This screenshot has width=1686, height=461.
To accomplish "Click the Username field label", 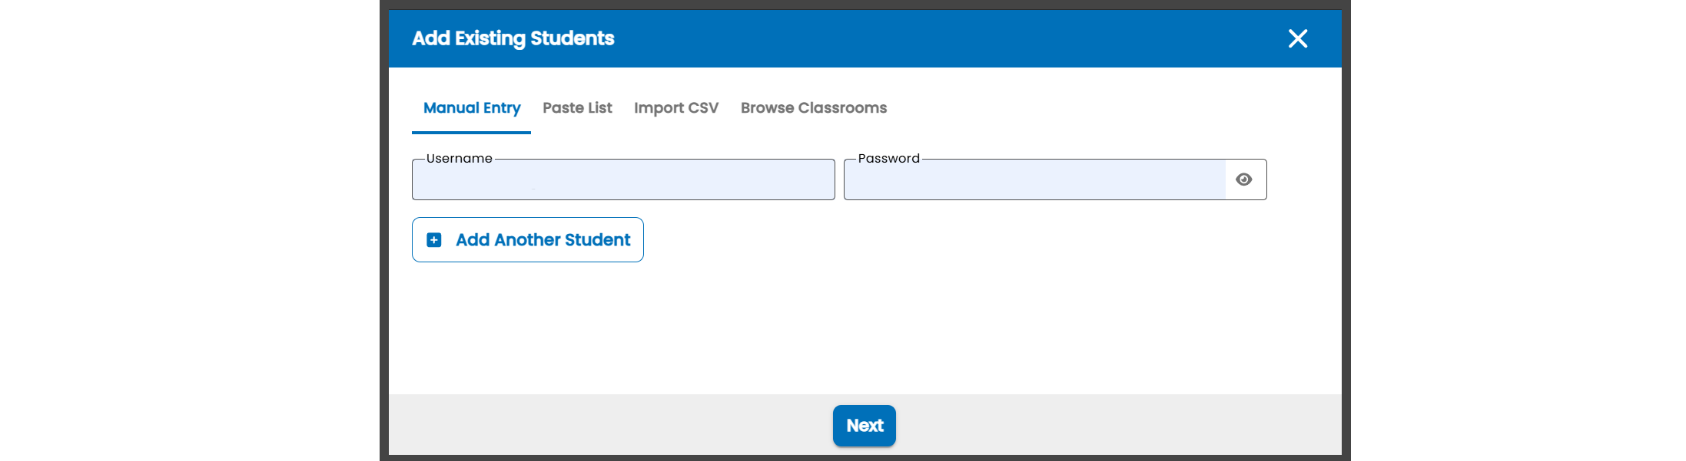I will (460, 159).
